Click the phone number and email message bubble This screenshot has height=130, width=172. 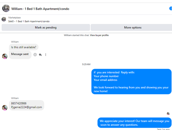26,105
